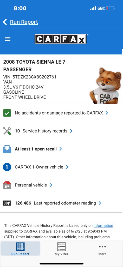Open the 'information' hyperlink in disclaimer
This screenshot has width=123, height=267.
[x=103, y=226]
